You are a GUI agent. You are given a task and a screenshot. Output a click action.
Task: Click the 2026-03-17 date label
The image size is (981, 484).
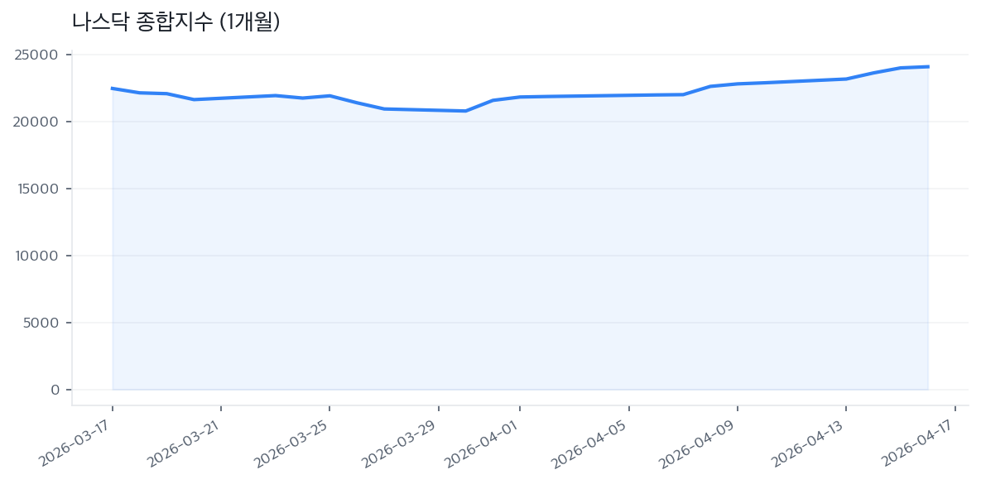pos(76,438)
